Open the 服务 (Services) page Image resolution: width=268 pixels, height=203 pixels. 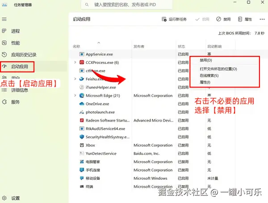pyautogui.click(x=15, y=102)
